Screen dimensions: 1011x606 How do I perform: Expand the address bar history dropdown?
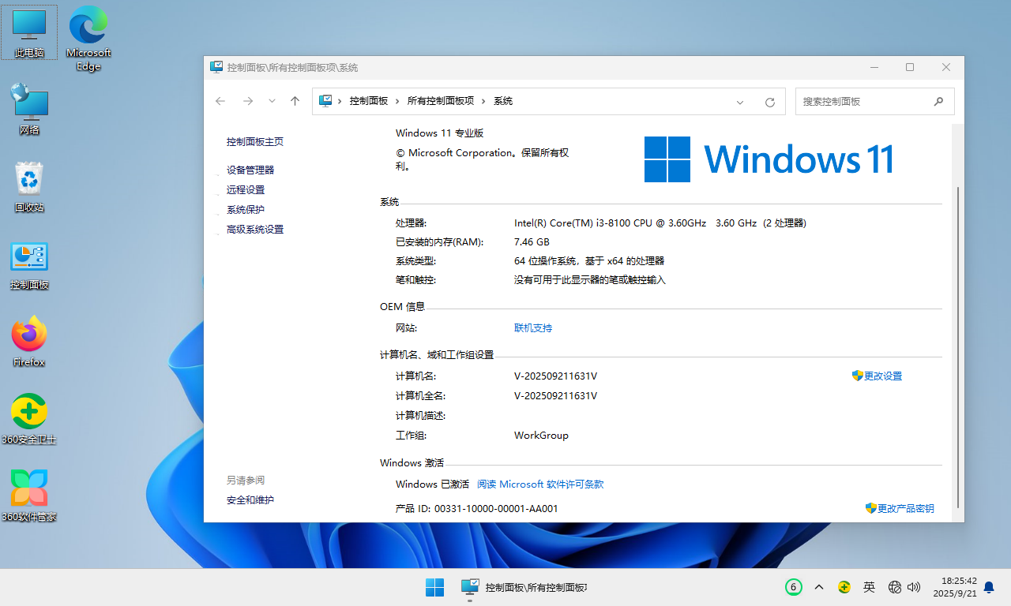point(740,102)
